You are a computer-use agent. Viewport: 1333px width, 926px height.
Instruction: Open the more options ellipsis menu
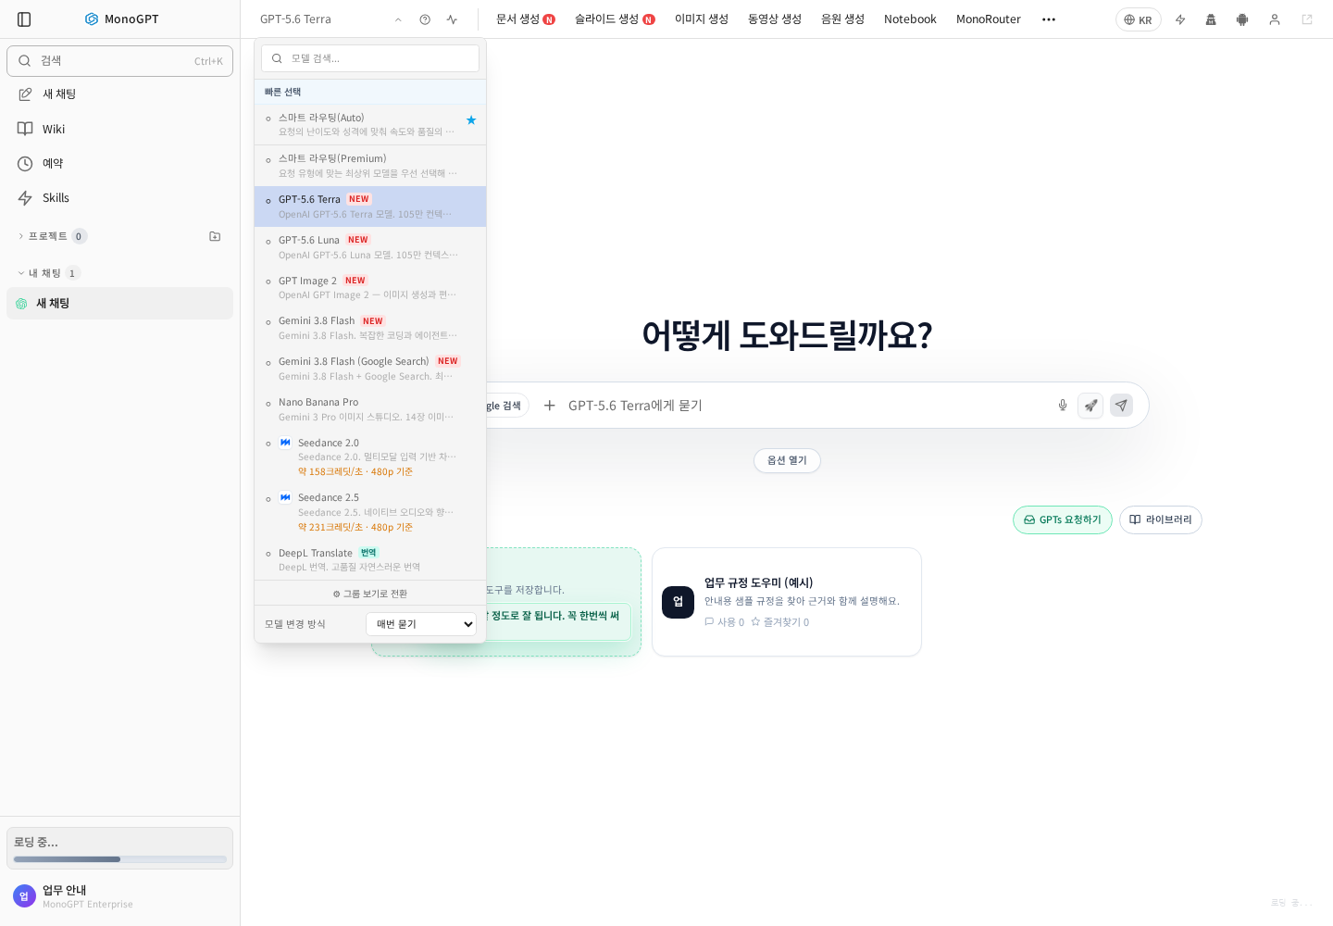pos(1049,19)
